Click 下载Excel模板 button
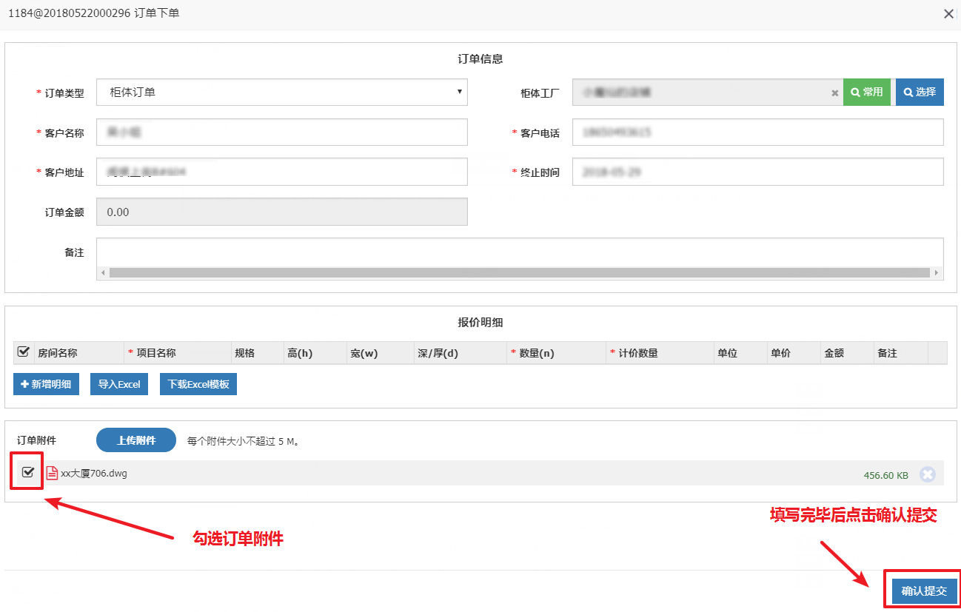The height and width of the screenshot is (612, 961). [x=198, y=384]
